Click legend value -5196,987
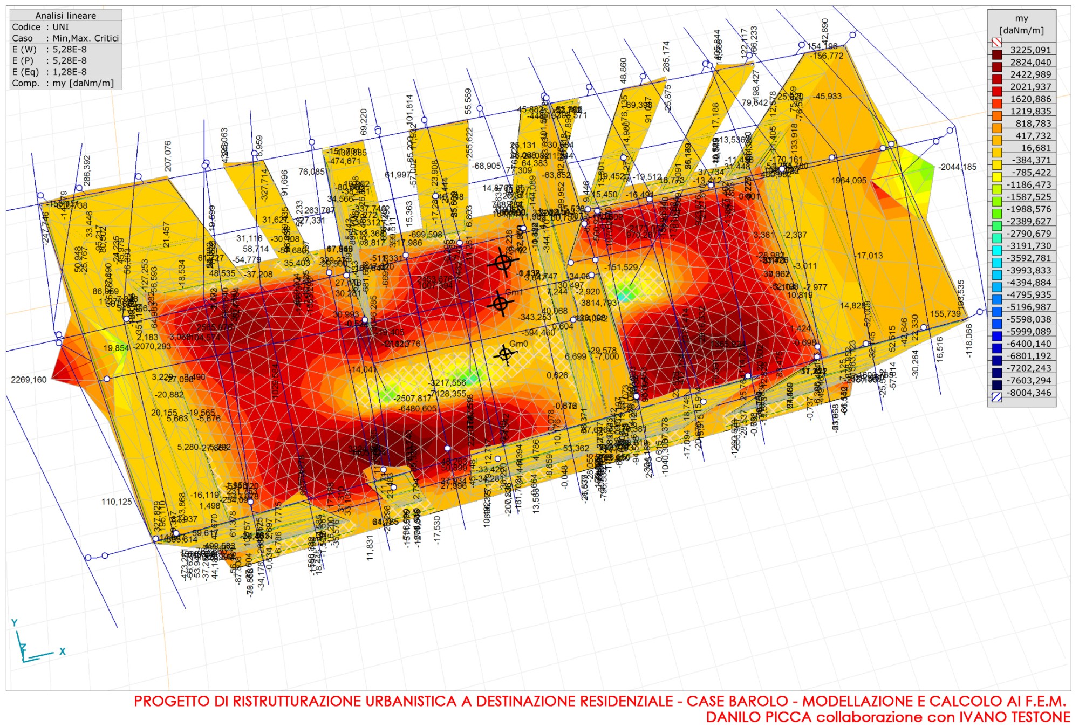 click(x=1029, y=307)
